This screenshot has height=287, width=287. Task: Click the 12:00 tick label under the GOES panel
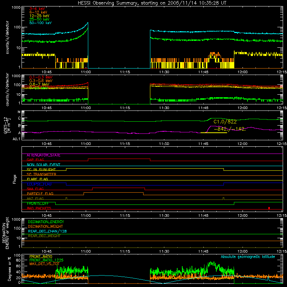(x=243, y=143)
